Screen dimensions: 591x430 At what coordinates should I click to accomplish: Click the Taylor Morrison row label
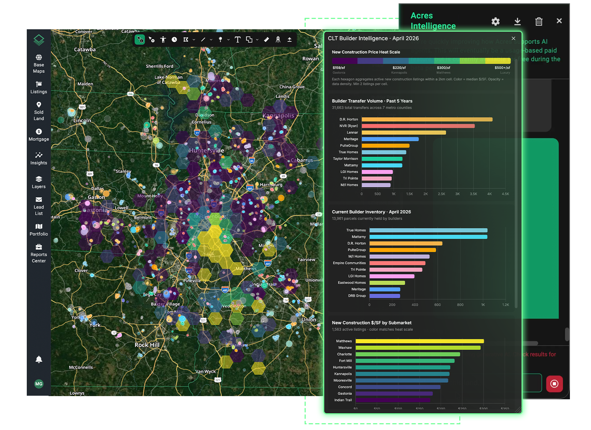(345, 158)
